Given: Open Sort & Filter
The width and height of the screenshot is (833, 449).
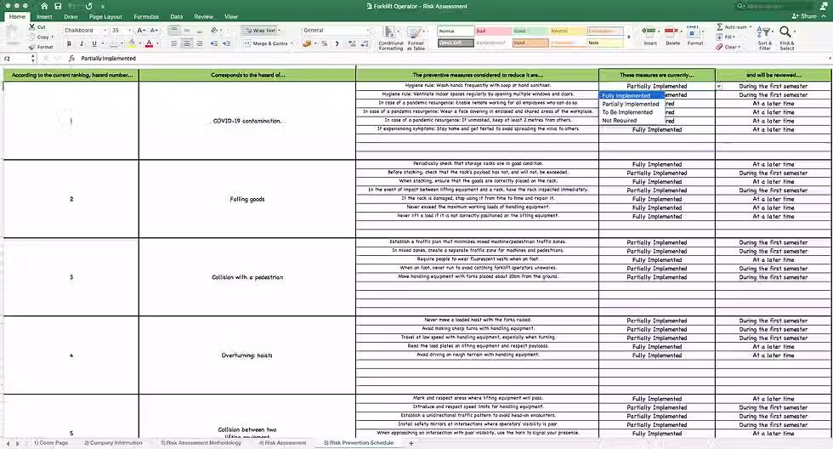Looking at the screenshot, I should tap(764, 37).
